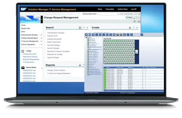Select Service Operations navigation item
The width and height of the screenshot is (182, 118).
point(28,44)
